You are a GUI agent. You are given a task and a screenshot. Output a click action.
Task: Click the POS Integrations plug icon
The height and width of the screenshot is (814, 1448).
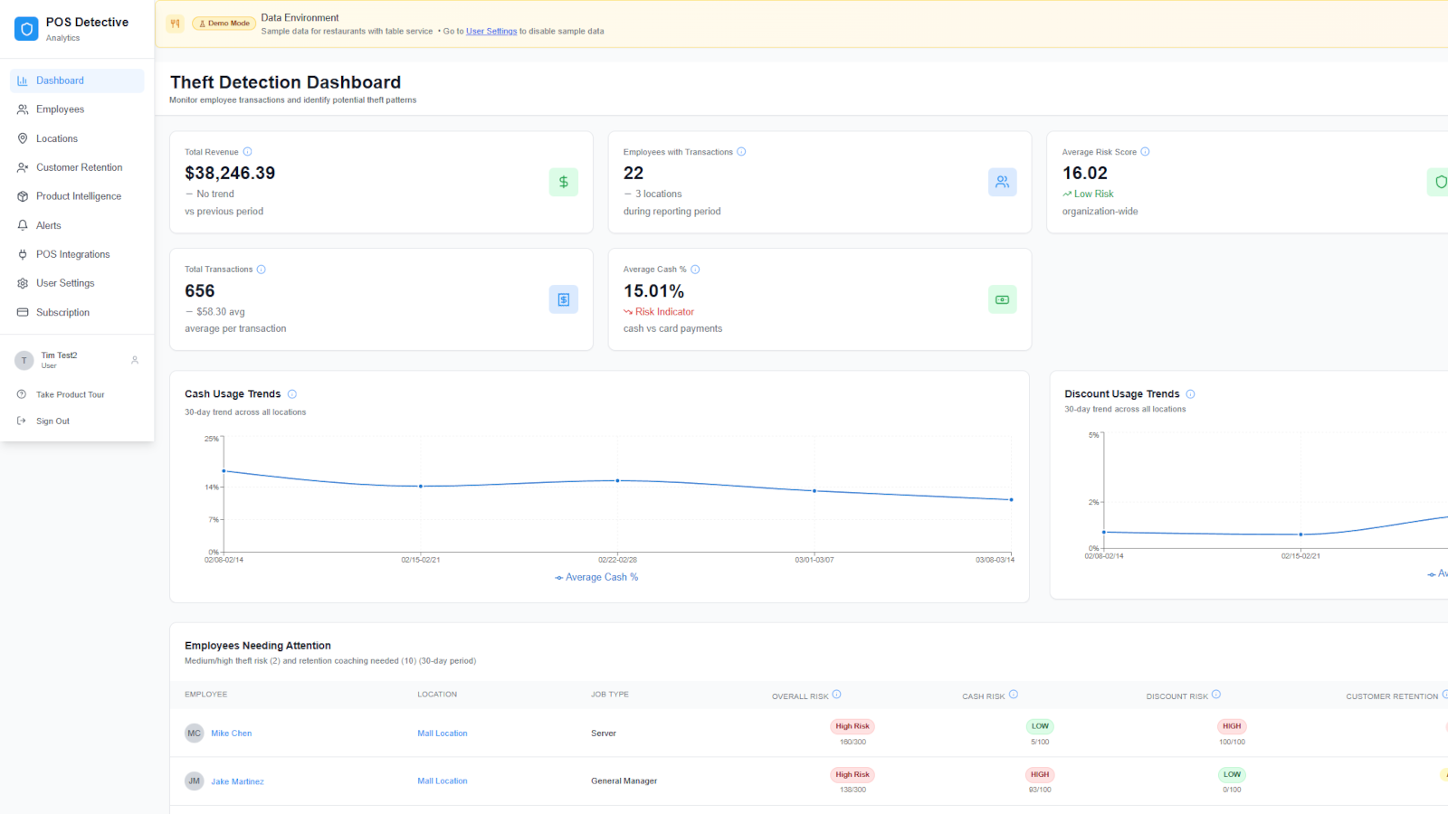coord(23,253)
